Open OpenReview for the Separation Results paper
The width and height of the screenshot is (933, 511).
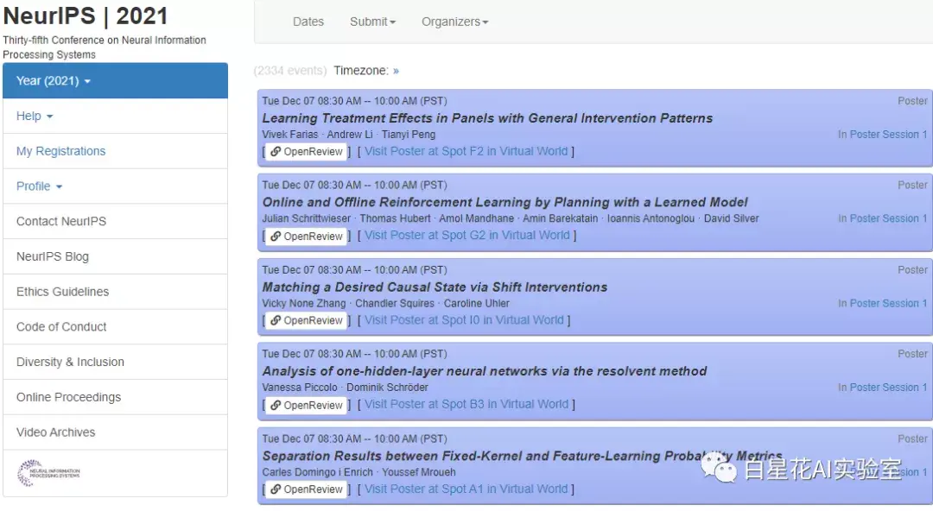(305, 489)
